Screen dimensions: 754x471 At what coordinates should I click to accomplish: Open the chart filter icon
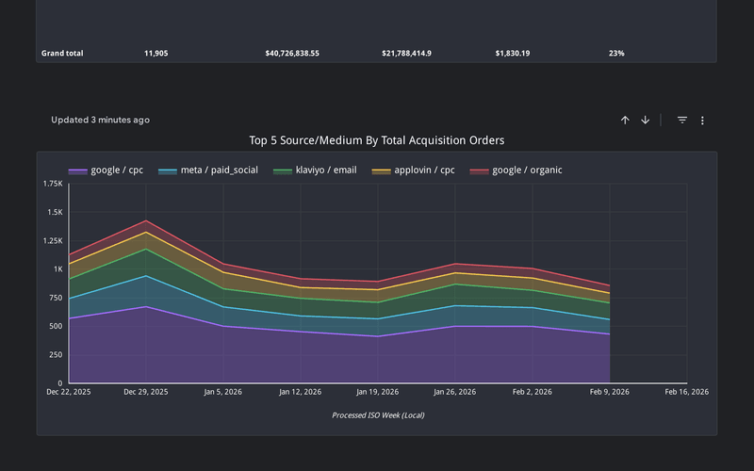[x=682, y=121]
